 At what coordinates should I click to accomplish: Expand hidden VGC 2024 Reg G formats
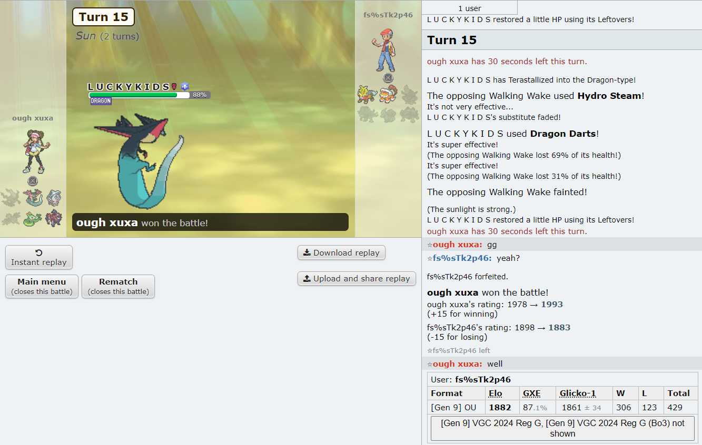click(x=562, y=428)
